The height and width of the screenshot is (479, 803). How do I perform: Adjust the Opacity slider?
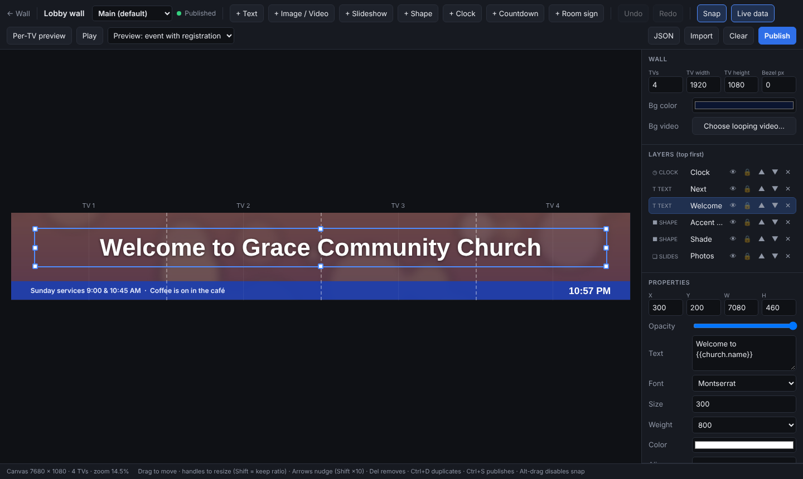click(744, 326)
